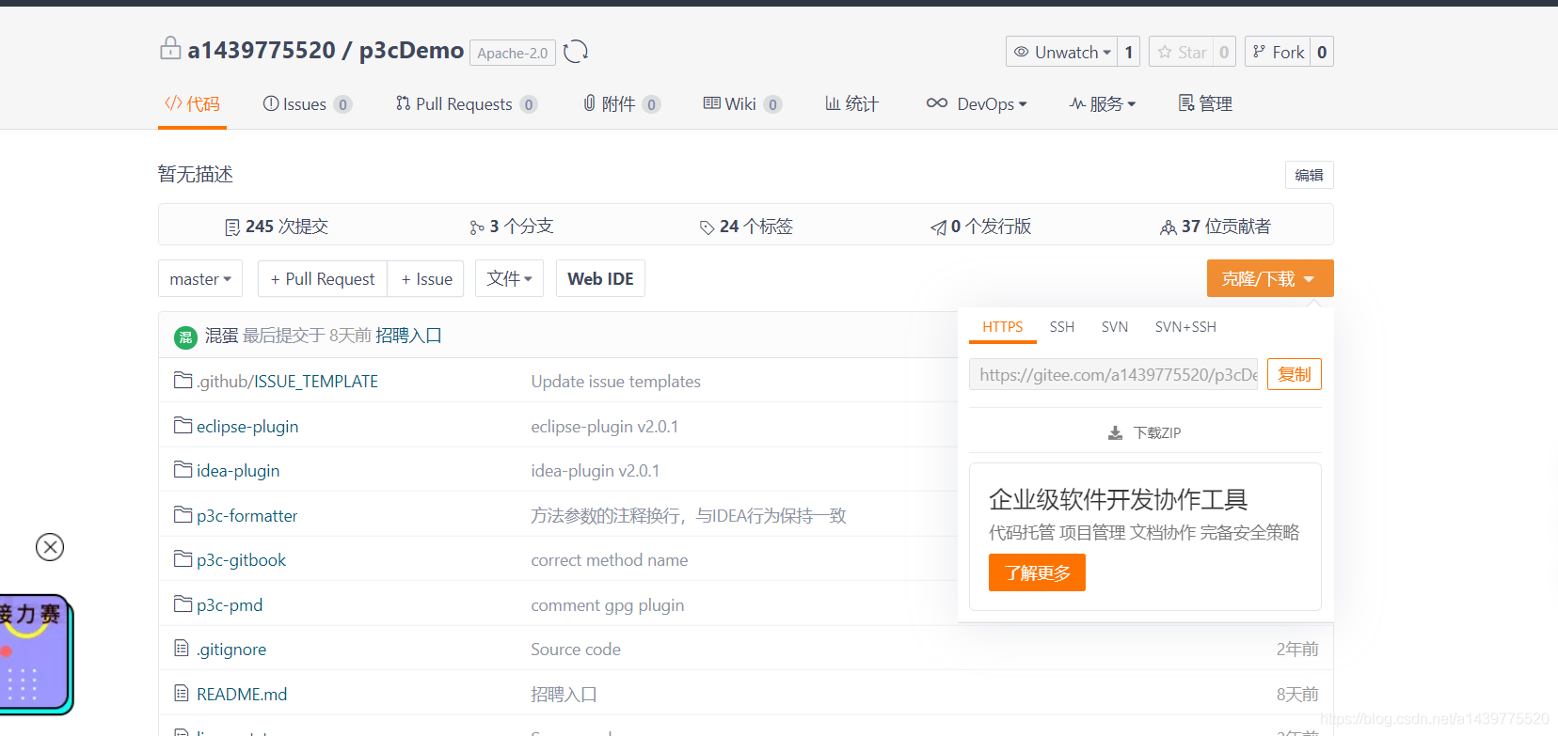Click the 了解更多 learn more button
The image size is (1558, 736).
(1037, 572)
